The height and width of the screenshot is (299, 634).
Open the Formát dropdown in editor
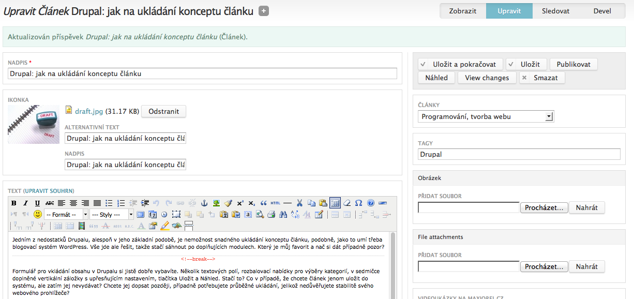coord(67,214)
